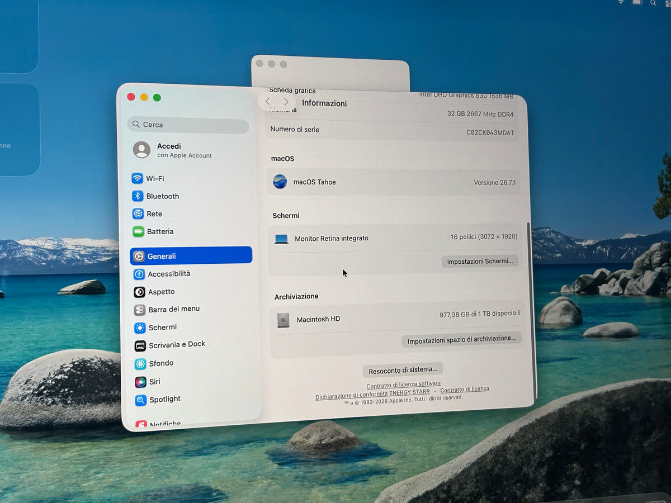Open Impostazioni Schermi…
This screenshot has height=503, width=671.
[x=480, y=261]
